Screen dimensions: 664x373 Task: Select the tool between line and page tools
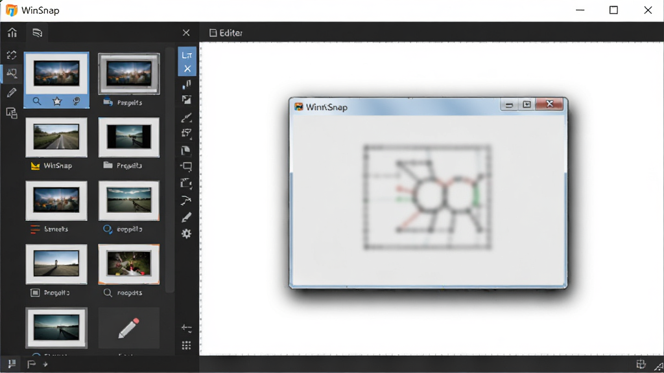tap(186, 133)
